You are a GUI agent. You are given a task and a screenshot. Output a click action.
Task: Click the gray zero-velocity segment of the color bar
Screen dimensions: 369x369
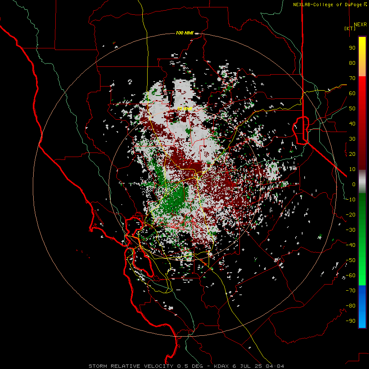[x=362, y=182]
